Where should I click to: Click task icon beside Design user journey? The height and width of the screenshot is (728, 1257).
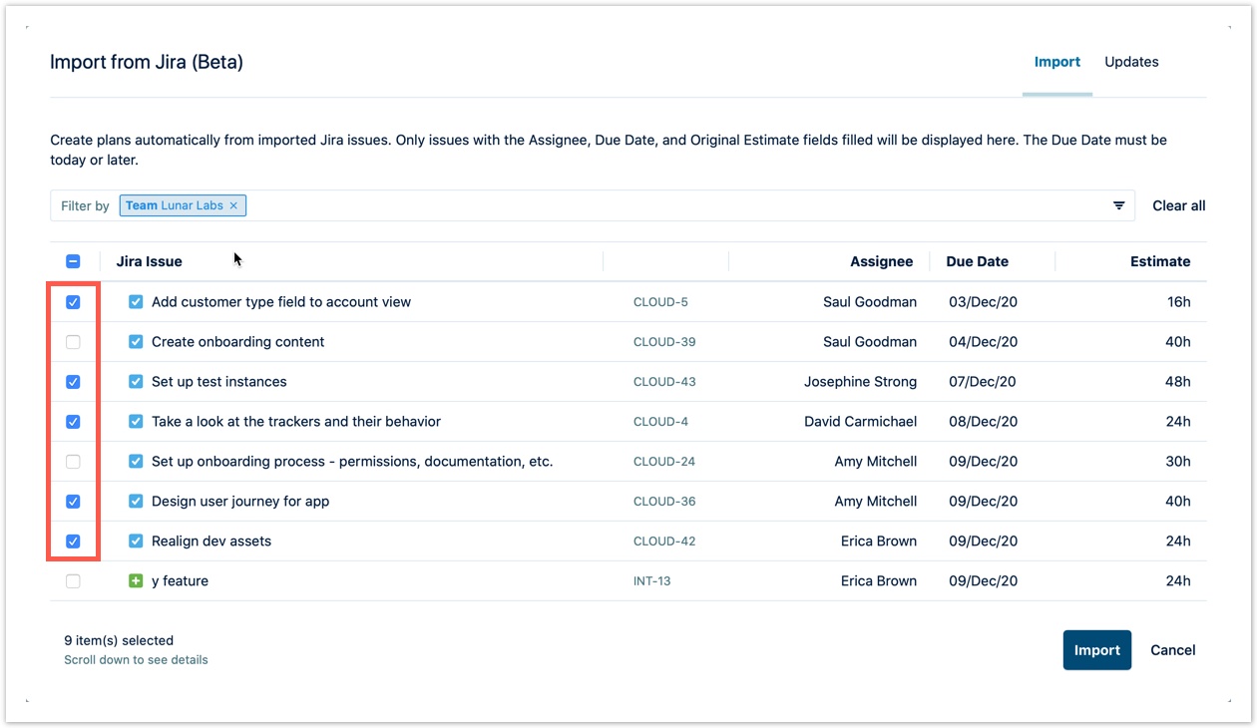click(136, 502)
